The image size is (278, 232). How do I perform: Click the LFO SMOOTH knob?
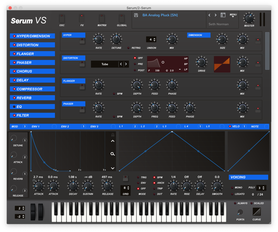[217, 186]
